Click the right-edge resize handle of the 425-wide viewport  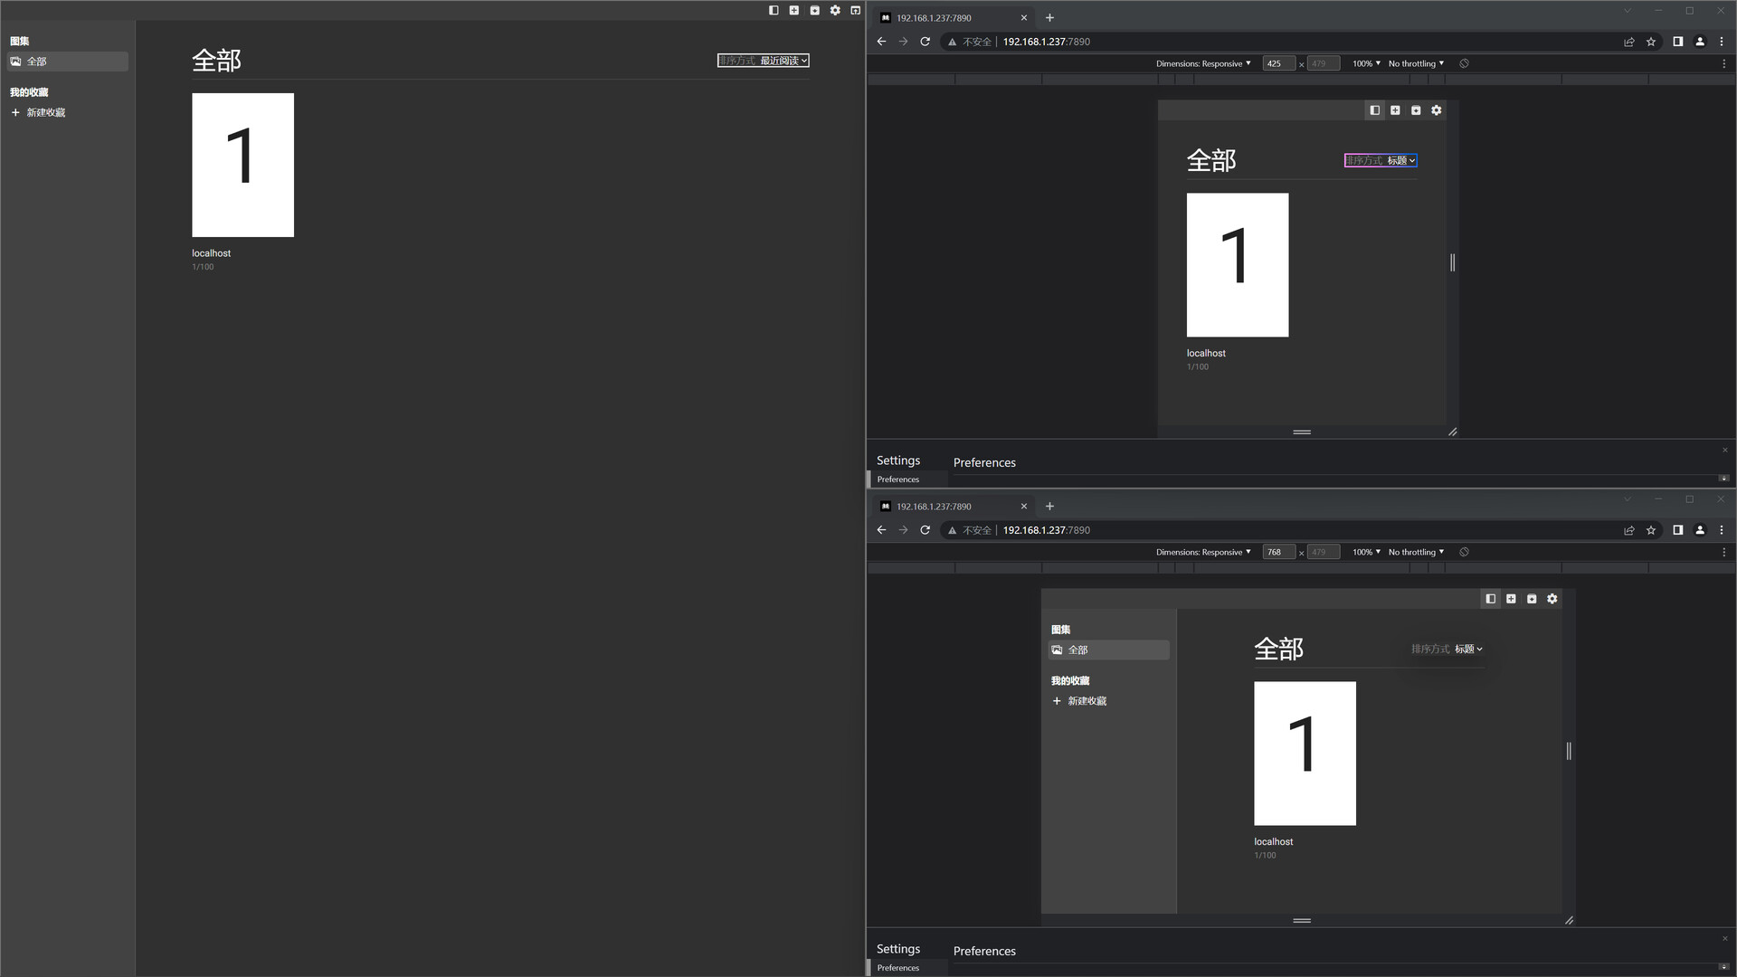(1453, 262)
